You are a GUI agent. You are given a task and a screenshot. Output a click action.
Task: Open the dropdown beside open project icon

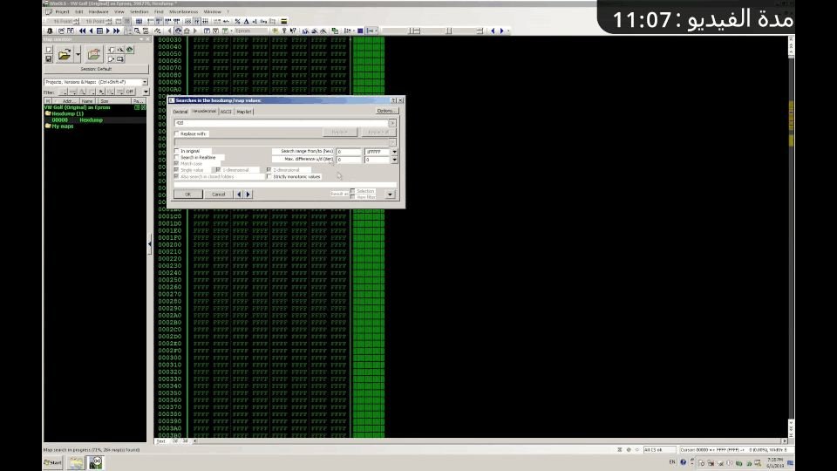click(x=78, y=54)
